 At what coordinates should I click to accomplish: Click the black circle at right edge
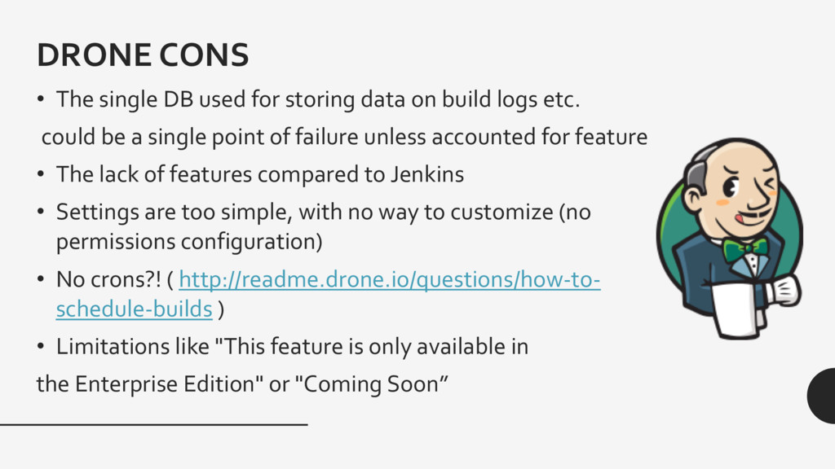point(822,396)
